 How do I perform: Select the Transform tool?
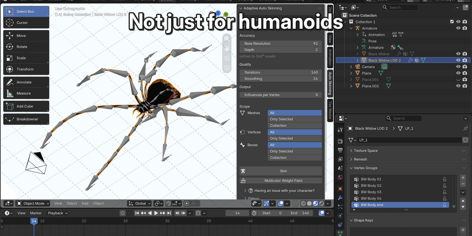(26, 69)
